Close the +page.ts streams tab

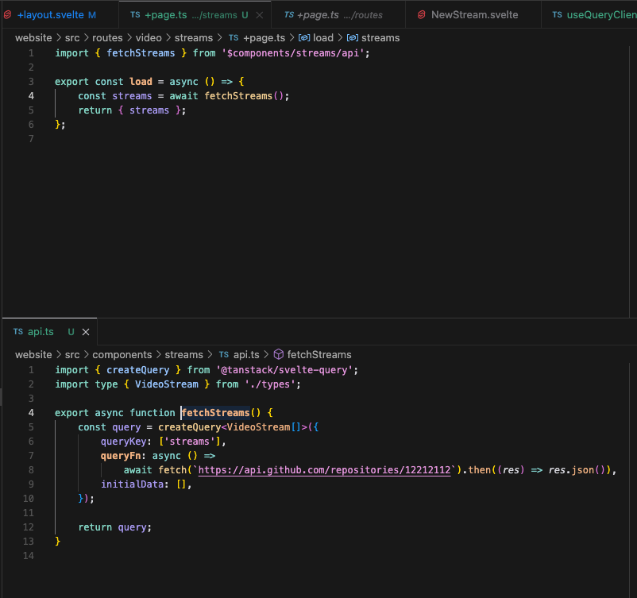pyautogui.click(x=259, y=15)
